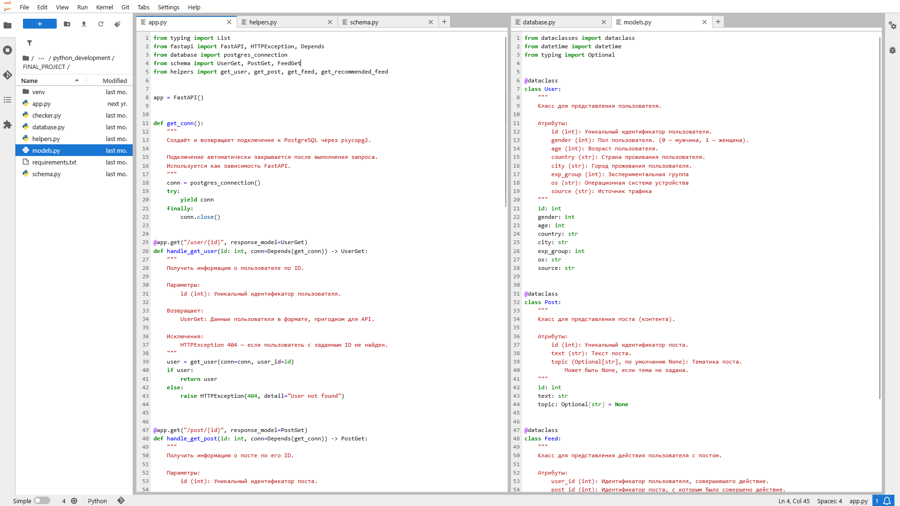900x506 pixels.
Task: Click the app.py editor vertical scrollbar
Action: 506,122
